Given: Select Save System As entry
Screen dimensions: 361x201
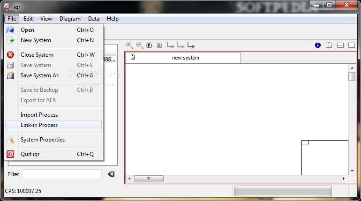Looking at the screenshot, I should coord(53,75).
